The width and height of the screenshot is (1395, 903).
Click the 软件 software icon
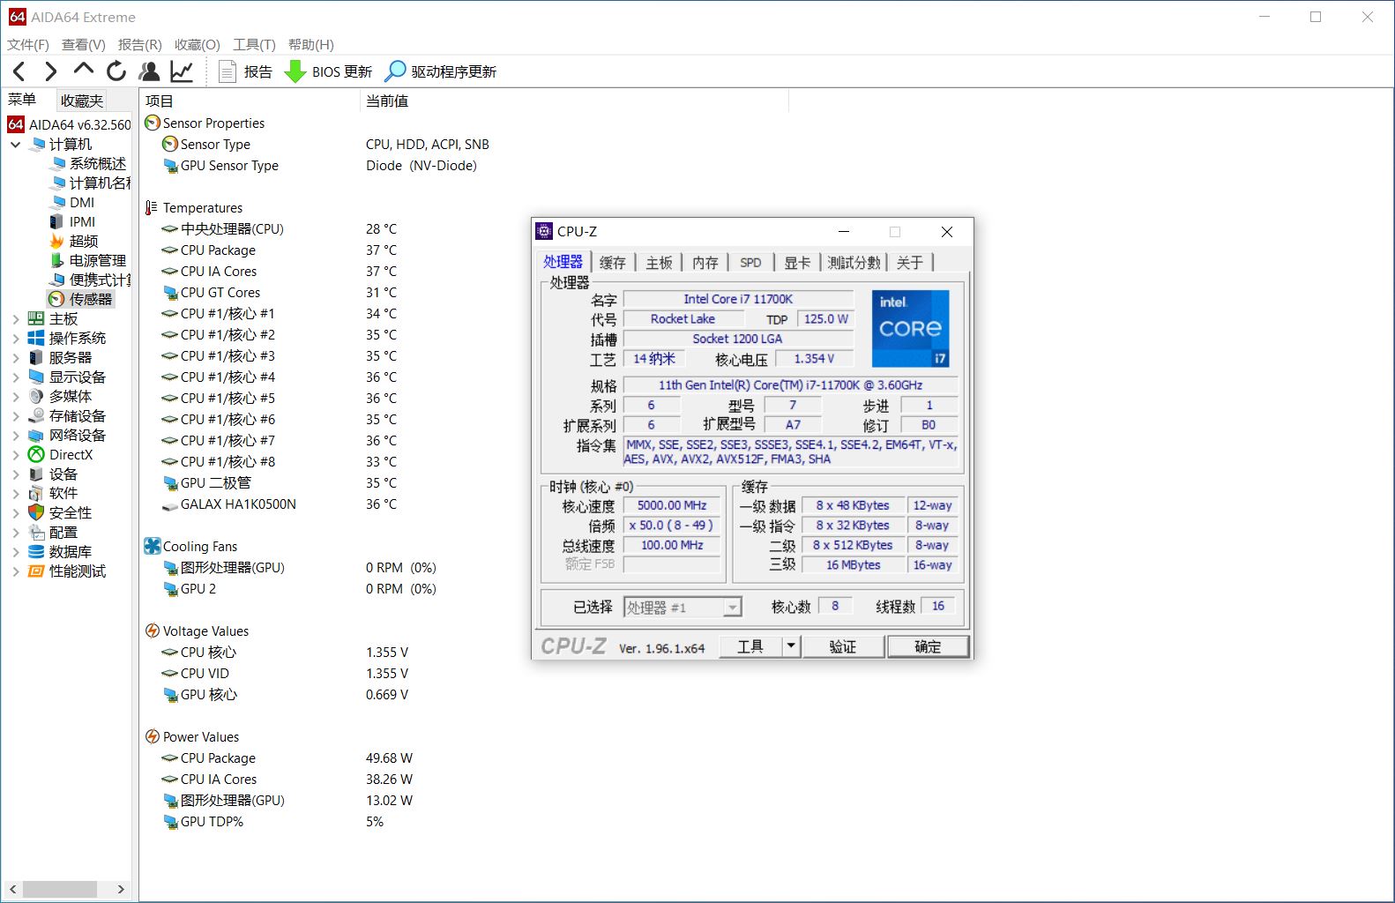[36, 494]
